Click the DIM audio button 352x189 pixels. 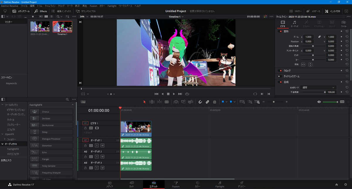[x=342, y=102]
